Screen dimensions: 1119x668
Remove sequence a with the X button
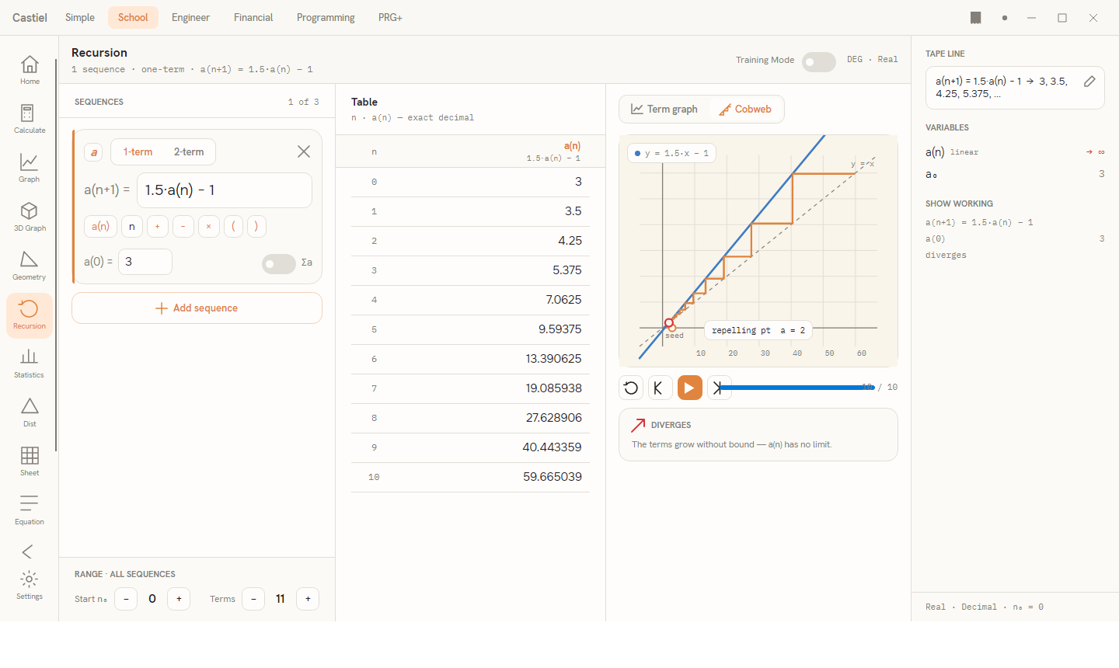pyautogui.click(x=304, y=151)
